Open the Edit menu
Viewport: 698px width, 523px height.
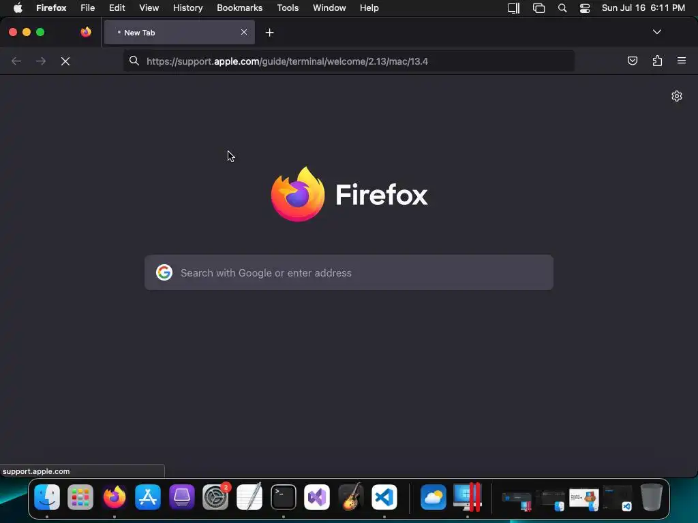[117, 8]
